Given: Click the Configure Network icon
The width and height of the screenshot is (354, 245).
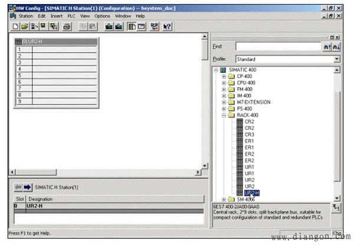Looking at the screenshot, I should tap(155, 27).
